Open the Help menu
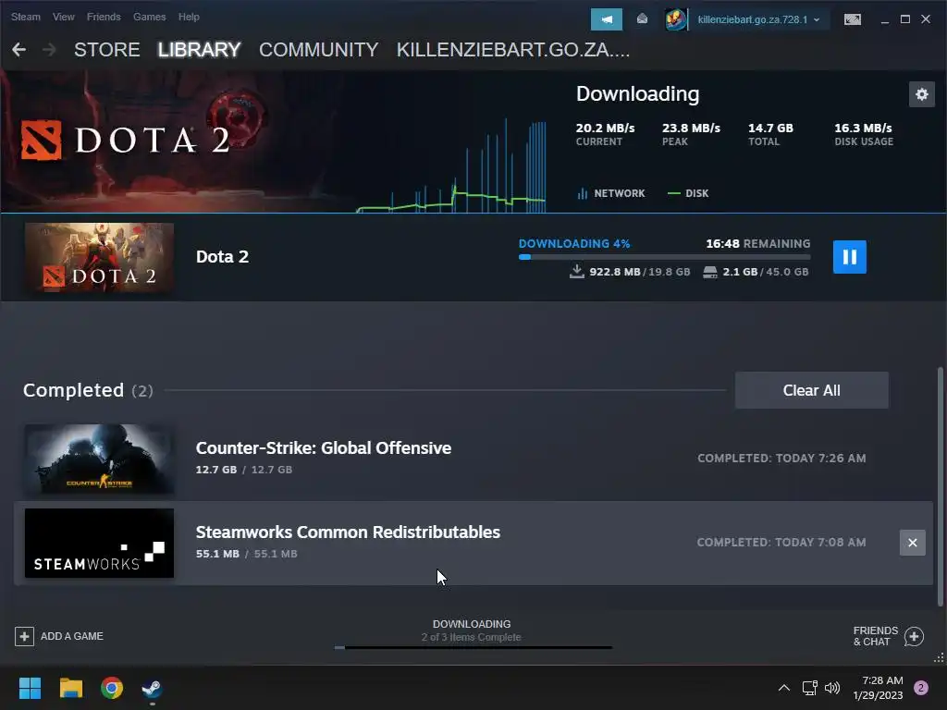The image size is (947, 710). point(189,17)
